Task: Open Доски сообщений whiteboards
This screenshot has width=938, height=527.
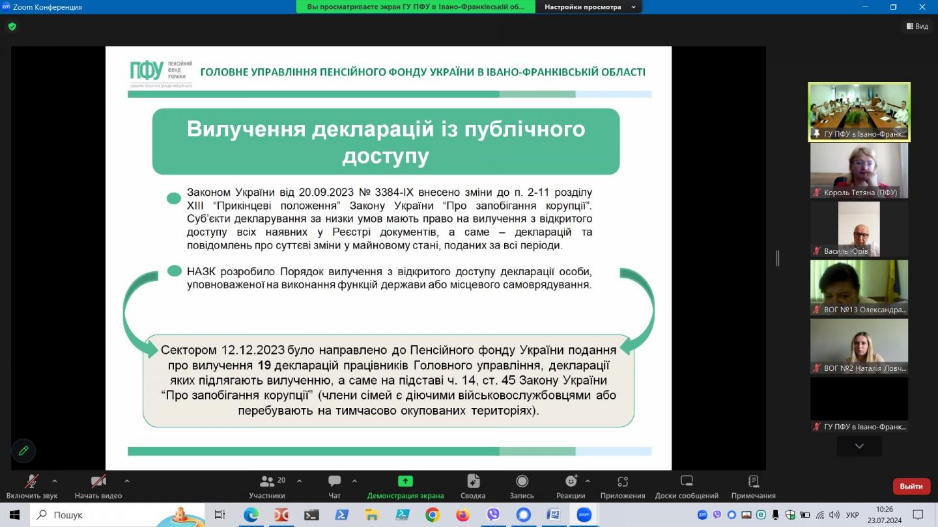Action: [x=687, y=487]
